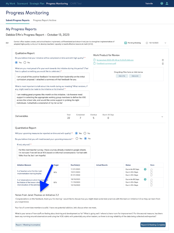Open Strategic Plan in top navigation
Image resolution: width=174 pixels, height=233 pixels.
(37, 4)
